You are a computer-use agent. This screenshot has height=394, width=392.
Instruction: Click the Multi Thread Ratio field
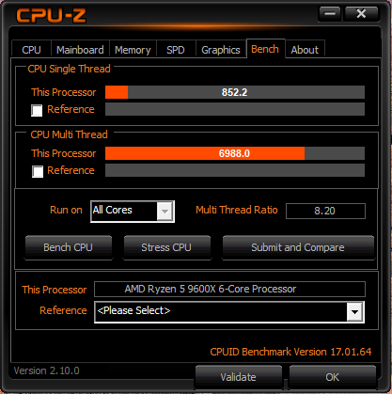pos(325,211)
